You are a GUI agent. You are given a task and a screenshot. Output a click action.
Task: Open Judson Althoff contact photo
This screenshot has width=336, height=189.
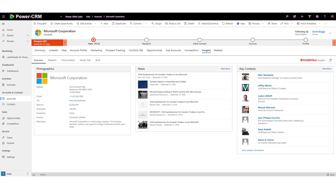(245, 98)
